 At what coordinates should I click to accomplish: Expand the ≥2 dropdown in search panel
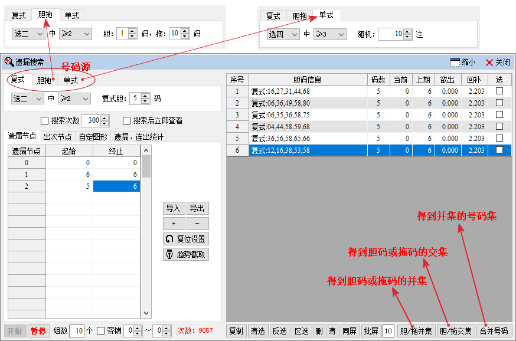[x=75, y=99]
